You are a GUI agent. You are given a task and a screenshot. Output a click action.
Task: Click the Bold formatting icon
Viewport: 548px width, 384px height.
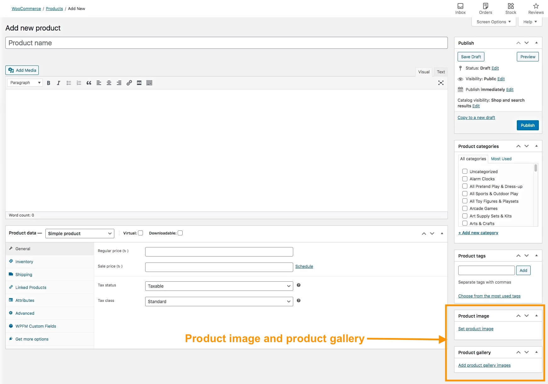pyautogui.click(x=49, y=83)
